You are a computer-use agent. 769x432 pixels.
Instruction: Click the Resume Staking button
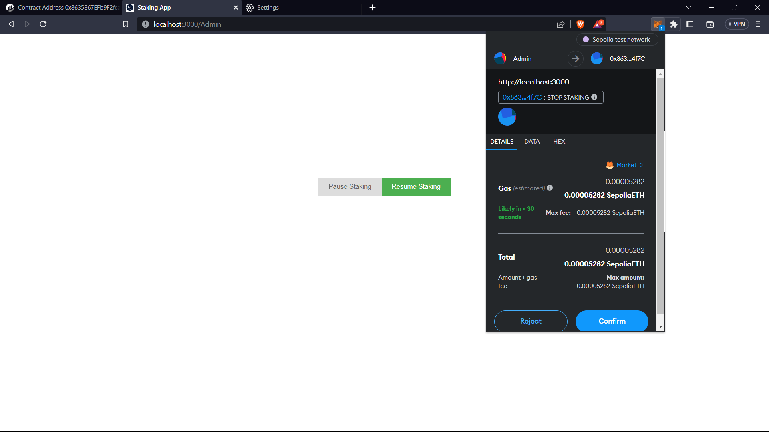pyautogui.click(x=416, y=186)
